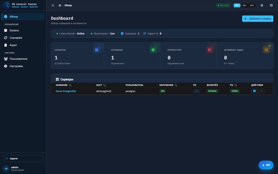Click the Добавить сервер button
Viewport: 278px width, 174px height.
258,19
